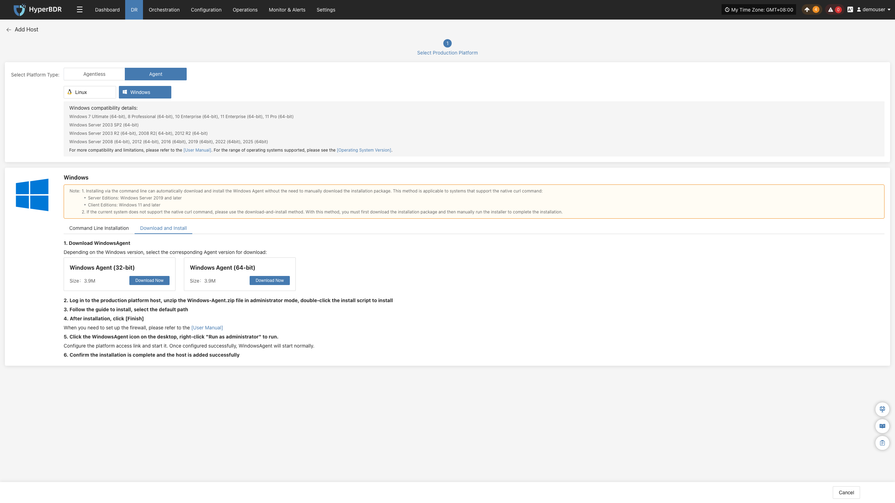The height and width of the screenshot is (503, 895).
Task: Toggle the hamburger menu icon
Action: point(80,10)
